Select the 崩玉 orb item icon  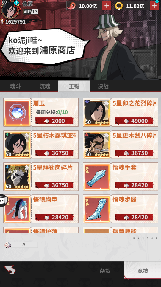tap(17, 112)
